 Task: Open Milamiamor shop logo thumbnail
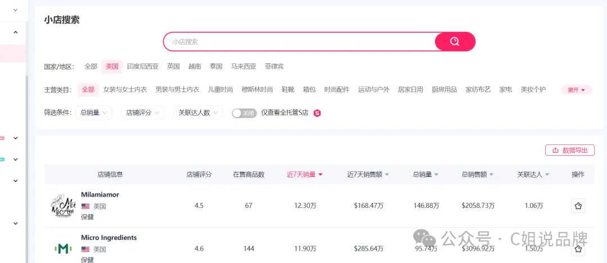pyautogui.click(x=63, y=206)
